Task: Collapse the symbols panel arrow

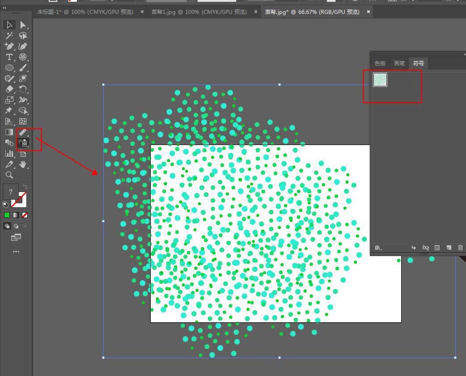Action: 464,55
